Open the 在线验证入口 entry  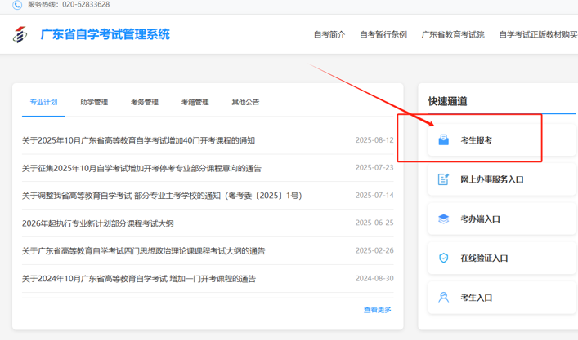click(502, 258)
